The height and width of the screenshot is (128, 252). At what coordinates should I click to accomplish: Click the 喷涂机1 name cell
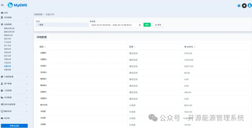click(x=44, y=79)
